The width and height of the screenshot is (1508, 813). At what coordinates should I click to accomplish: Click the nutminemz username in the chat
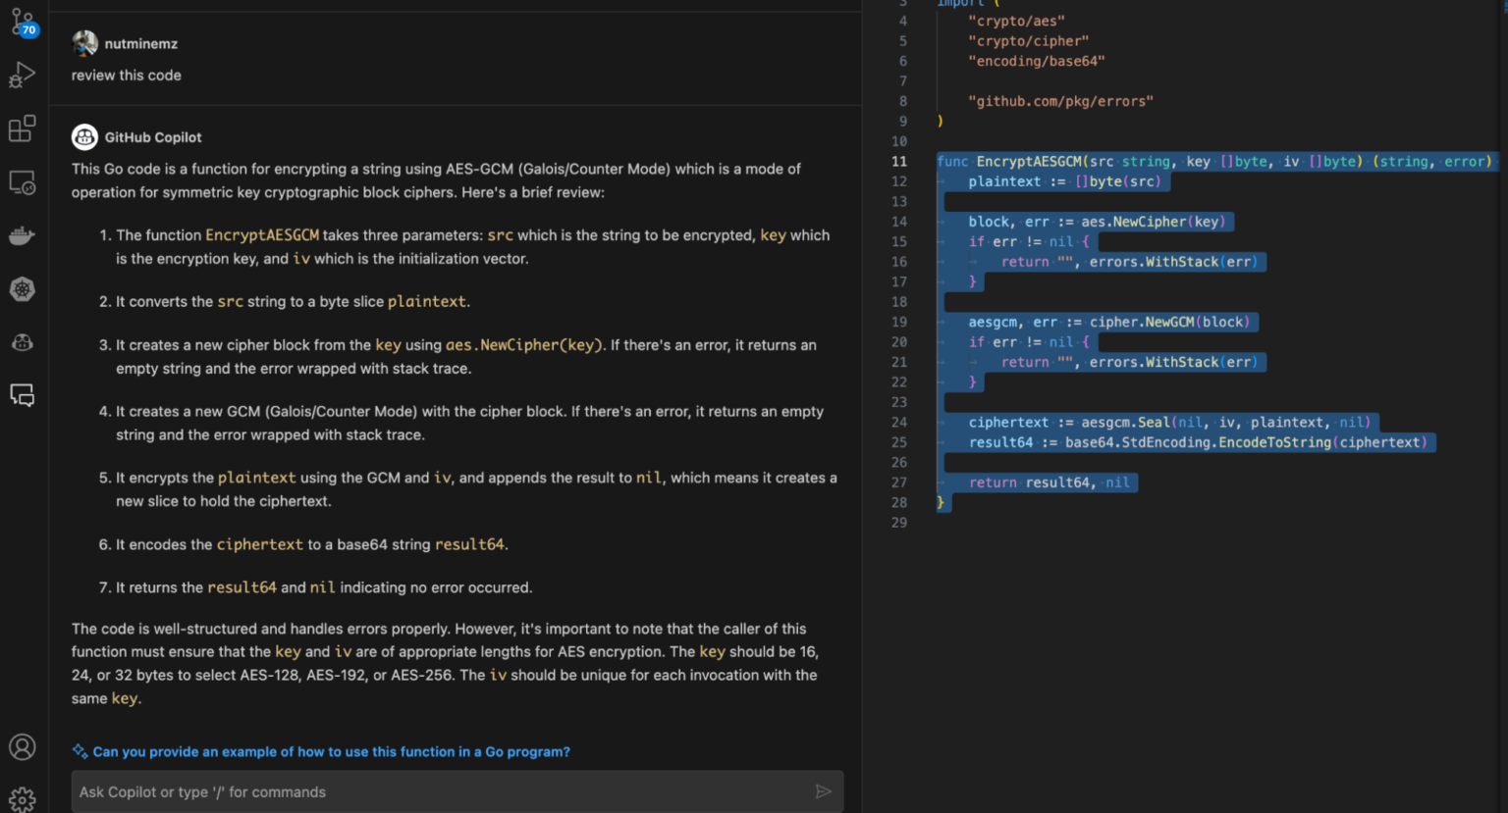tap(141, 44)
